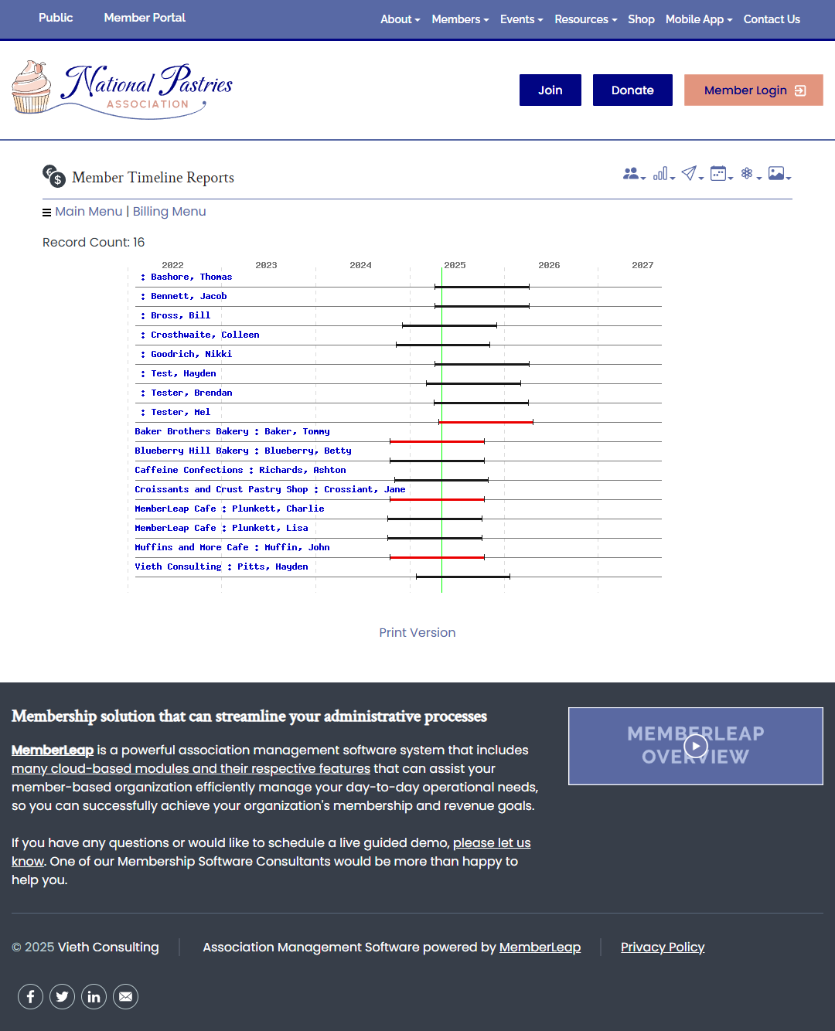Image resolution: width=835 pixels, height=1031 pixels.
Task: Click the Member Login button
Action: click(754, 90)
